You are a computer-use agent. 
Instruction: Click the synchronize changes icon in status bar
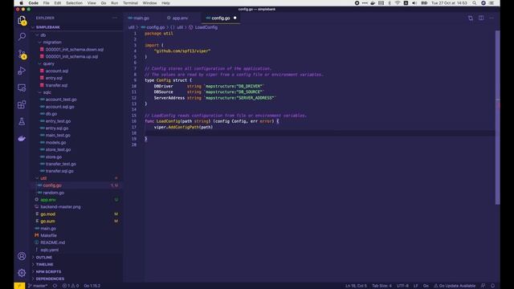point(55,286)
